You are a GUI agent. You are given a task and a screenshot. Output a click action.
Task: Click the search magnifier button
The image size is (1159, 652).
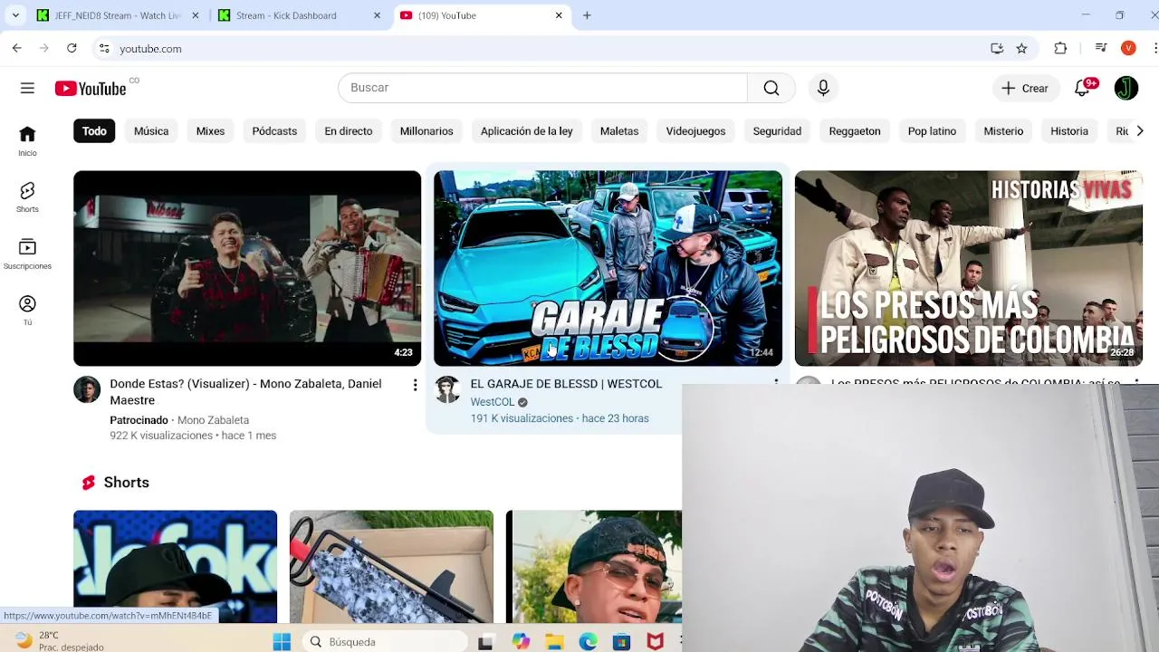click(771, 88)
